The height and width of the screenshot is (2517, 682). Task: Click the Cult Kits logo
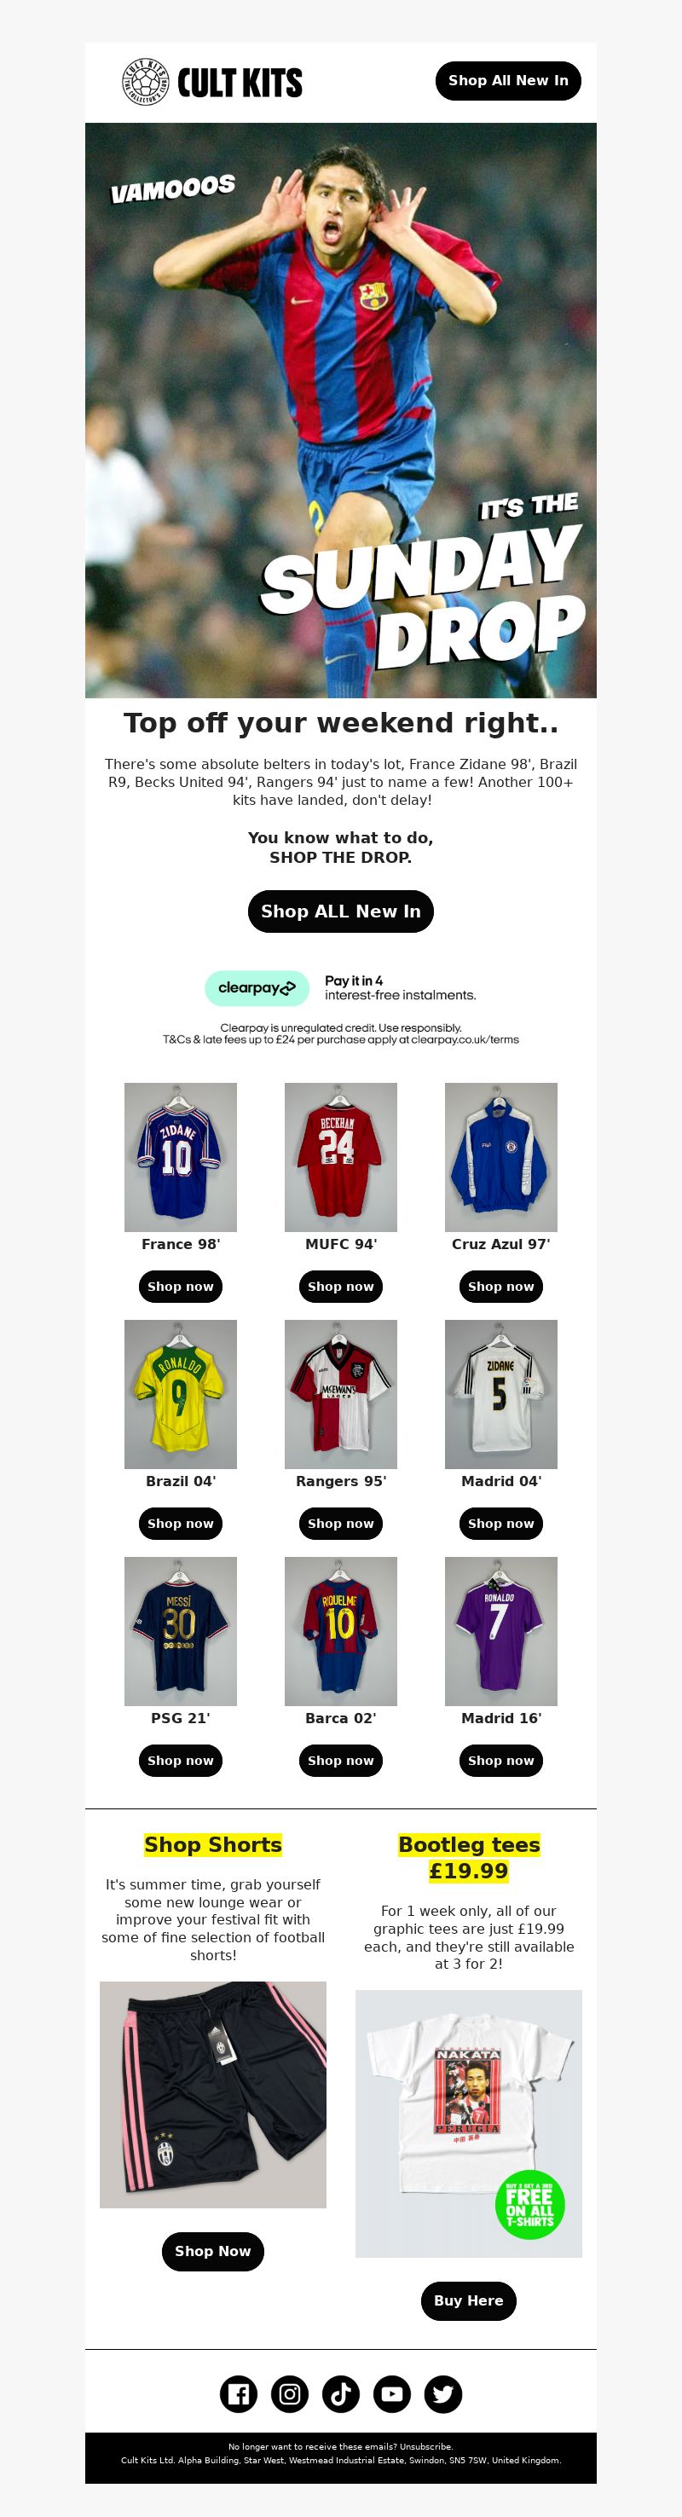click(212, 82)
